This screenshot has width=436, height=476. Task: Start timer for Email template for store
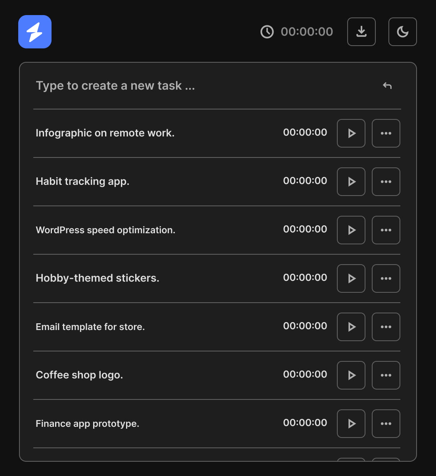pyautogui.click(x=351, y=327)
